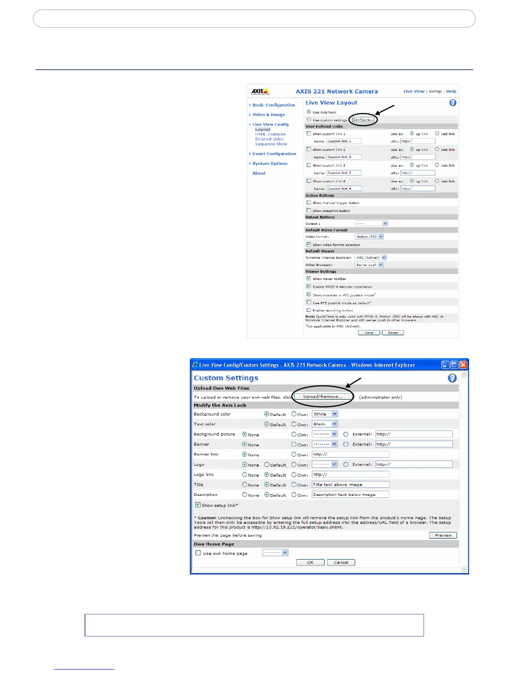Viewport: 520px width, 673px height.
Task: Click the URL field for custom link 4
Action: click(418, 189)
